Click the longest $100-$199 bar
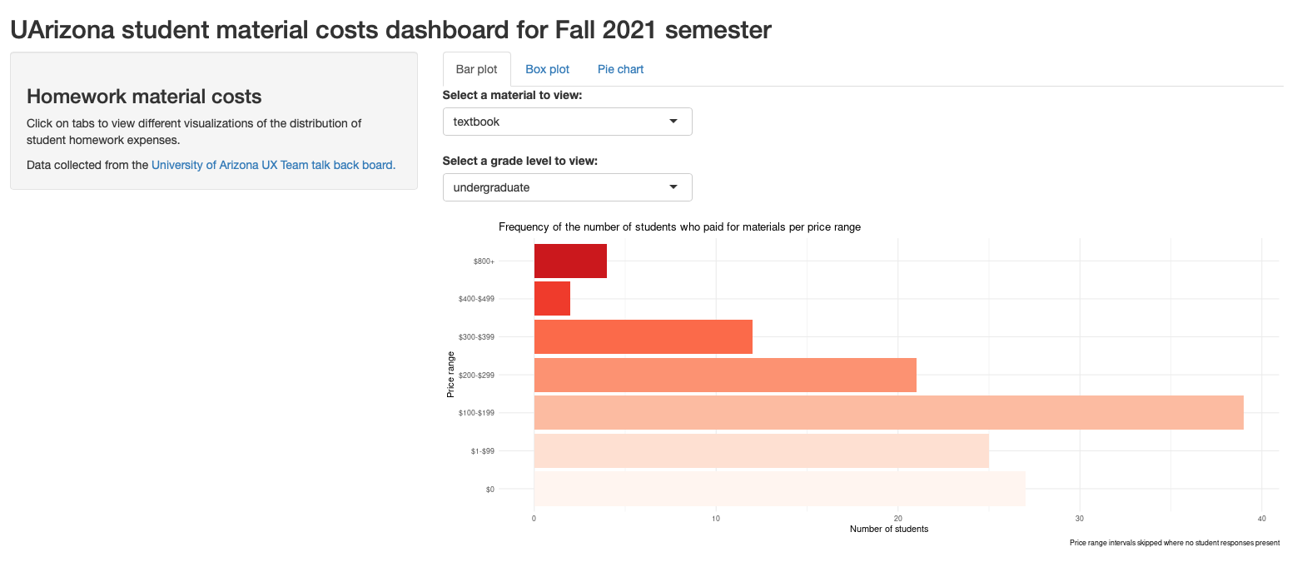Image resolution: width=1292 pixels, height=567 pixels. [888, 412]
